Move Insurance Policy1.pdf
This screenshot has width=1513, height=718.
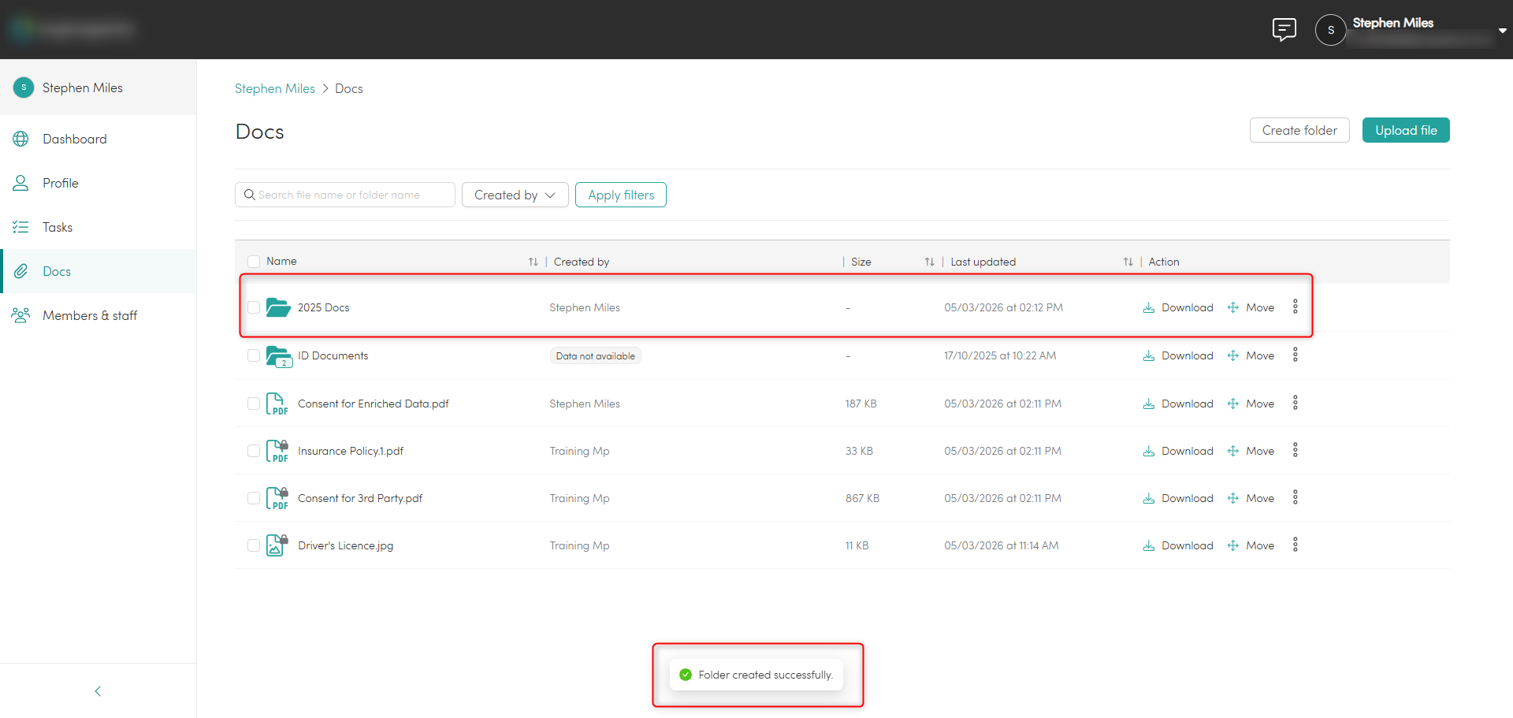click(1251, 451)
